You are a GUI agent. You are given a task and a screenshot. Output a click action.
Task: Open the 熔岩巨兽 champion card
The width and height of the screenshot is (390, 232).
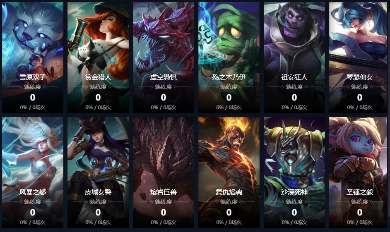click(x=164, y=172)
